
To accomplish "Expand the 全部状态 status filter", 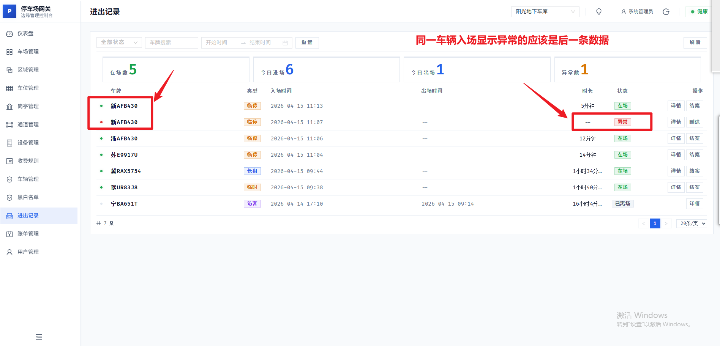I will [x=119, y=42].
